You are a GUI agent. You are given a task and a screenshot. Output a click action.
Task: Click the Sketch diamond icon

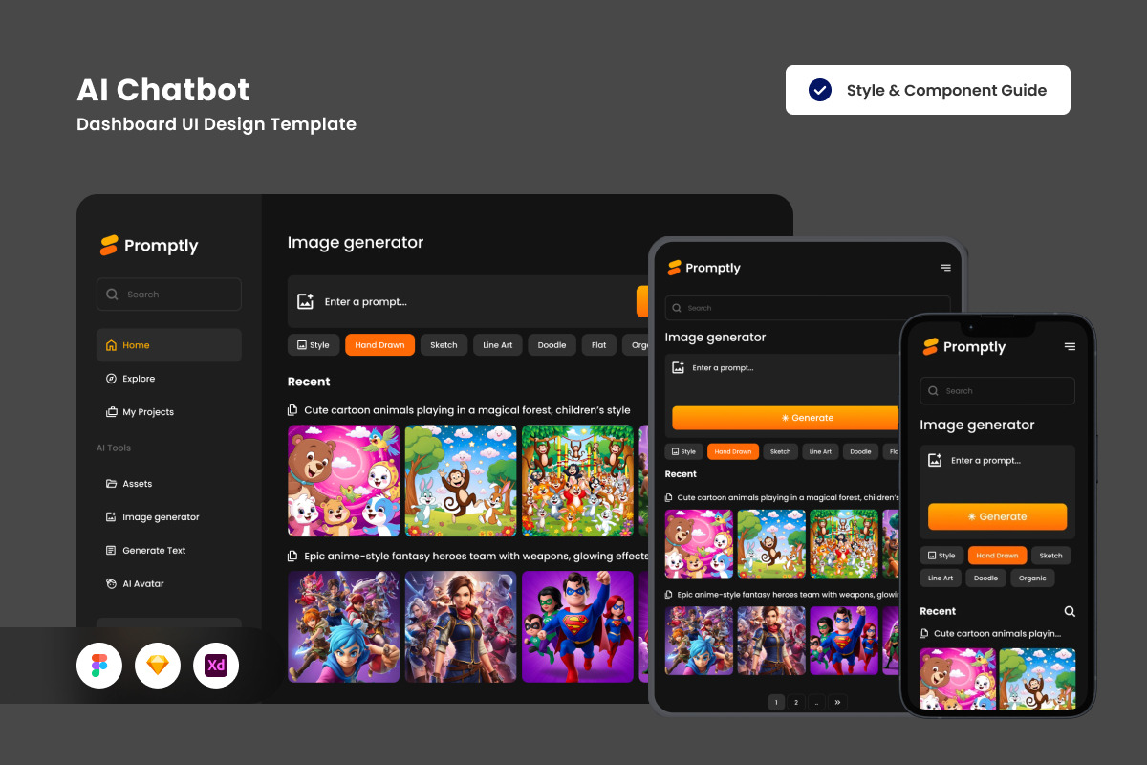(x=158, y=666)
